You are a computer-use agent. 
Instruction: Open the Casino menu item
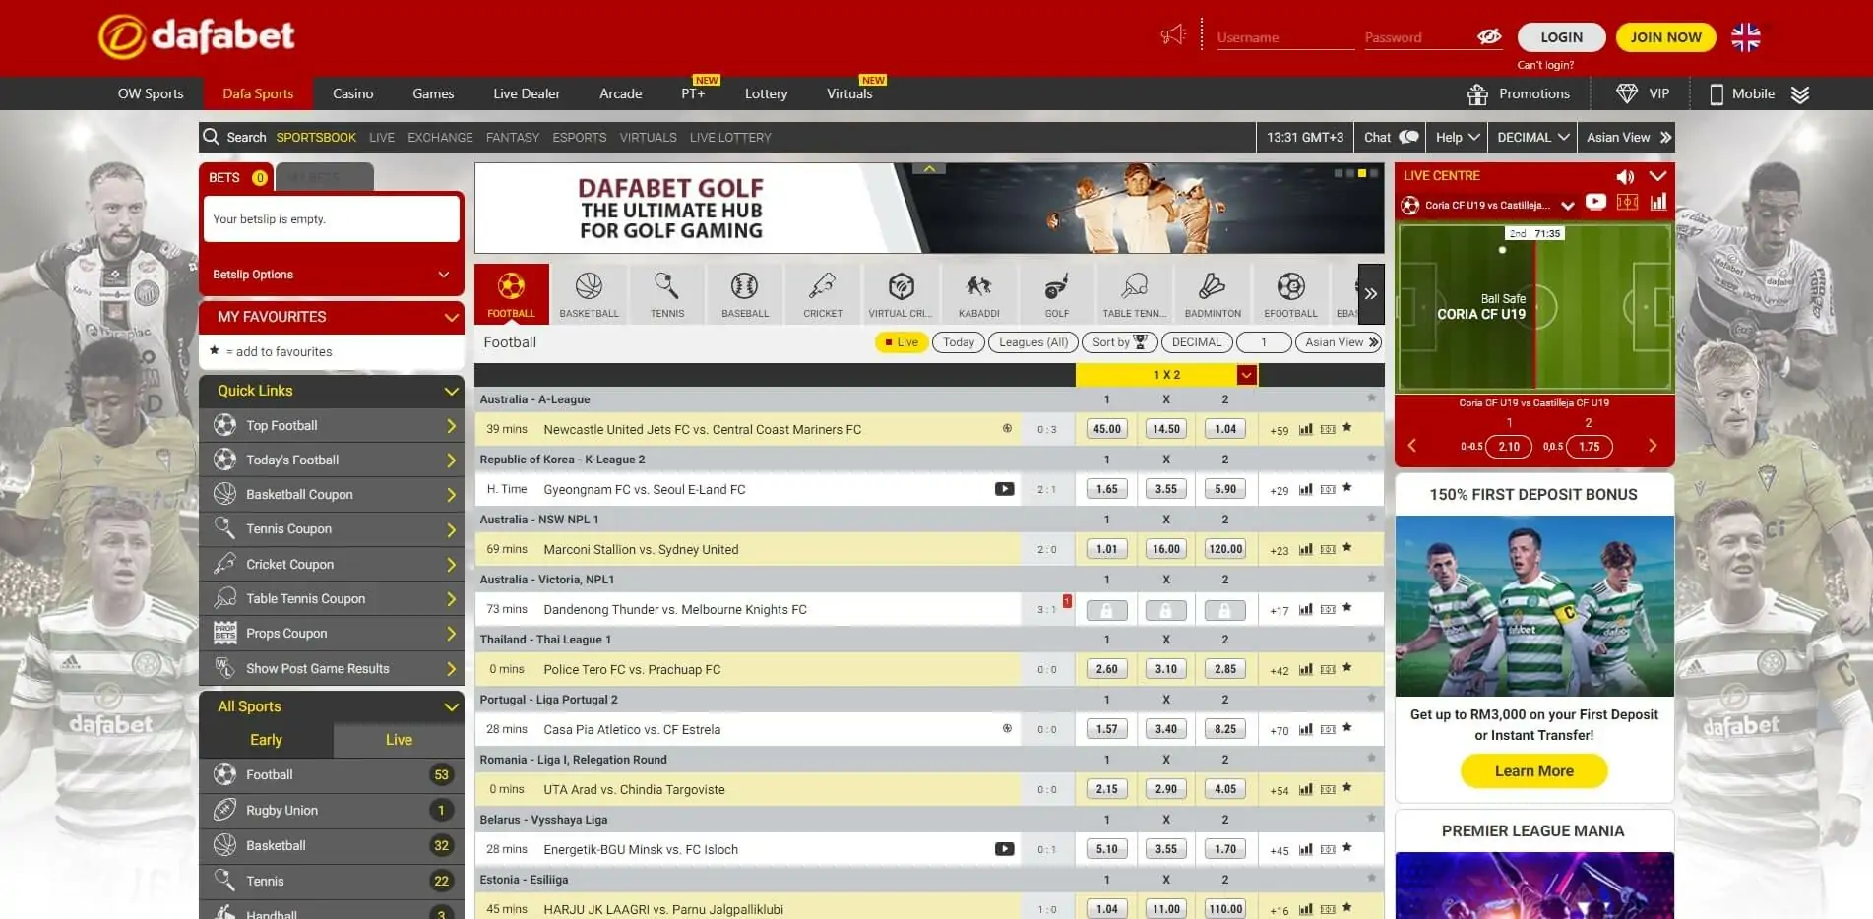point(352,93)
